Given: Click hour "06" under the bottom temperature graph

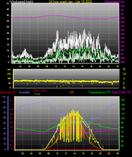Looking at the screenshot, I should tap(40, 153).
